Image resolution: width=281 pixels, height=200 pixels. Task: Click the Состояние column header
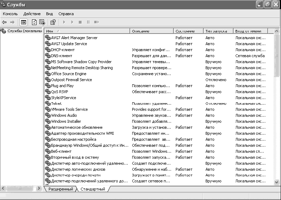coord(189,31)
